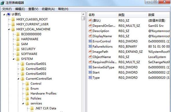Open the 查看(V) menu

tap(33, 9)
